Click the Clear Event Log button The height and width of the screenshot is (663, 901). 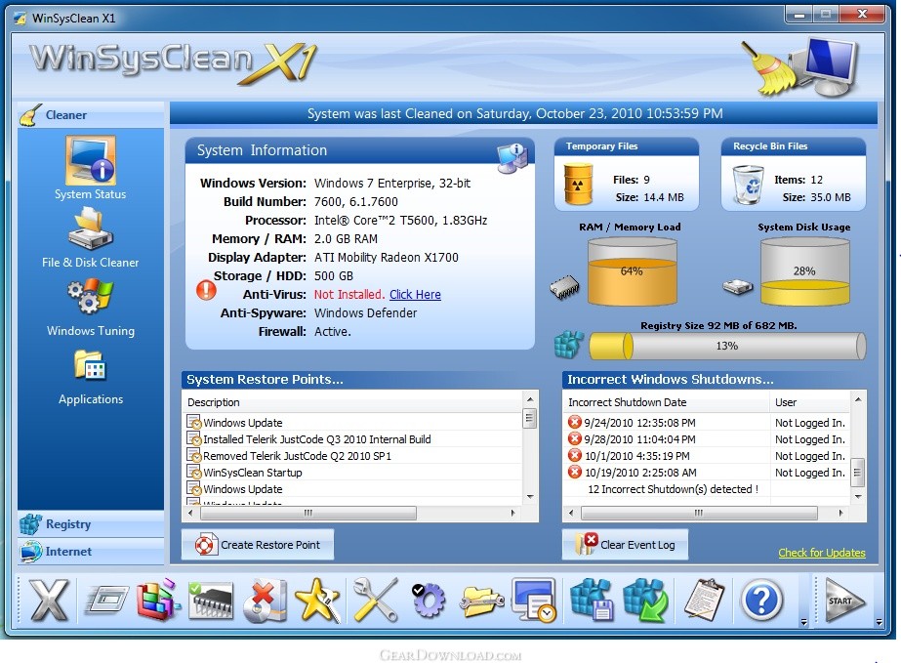(625, 545)
